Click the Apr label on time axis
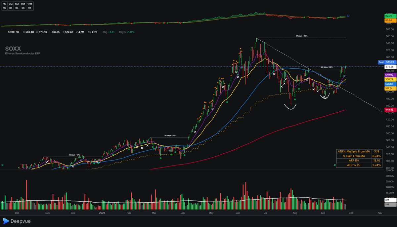Screen dimensions: 397x227 click(x=183, y=213)
